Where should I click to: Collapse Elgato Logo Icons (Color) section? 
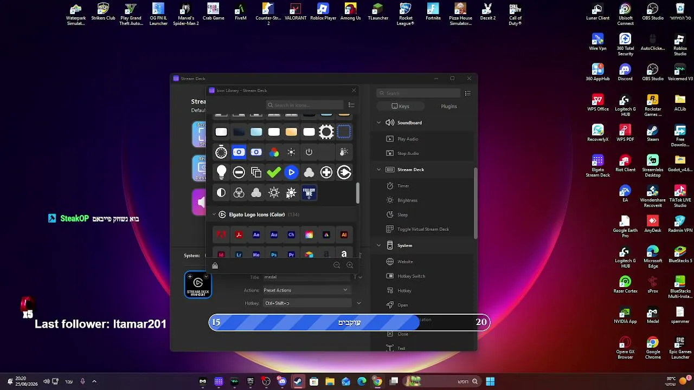point(214,214)
